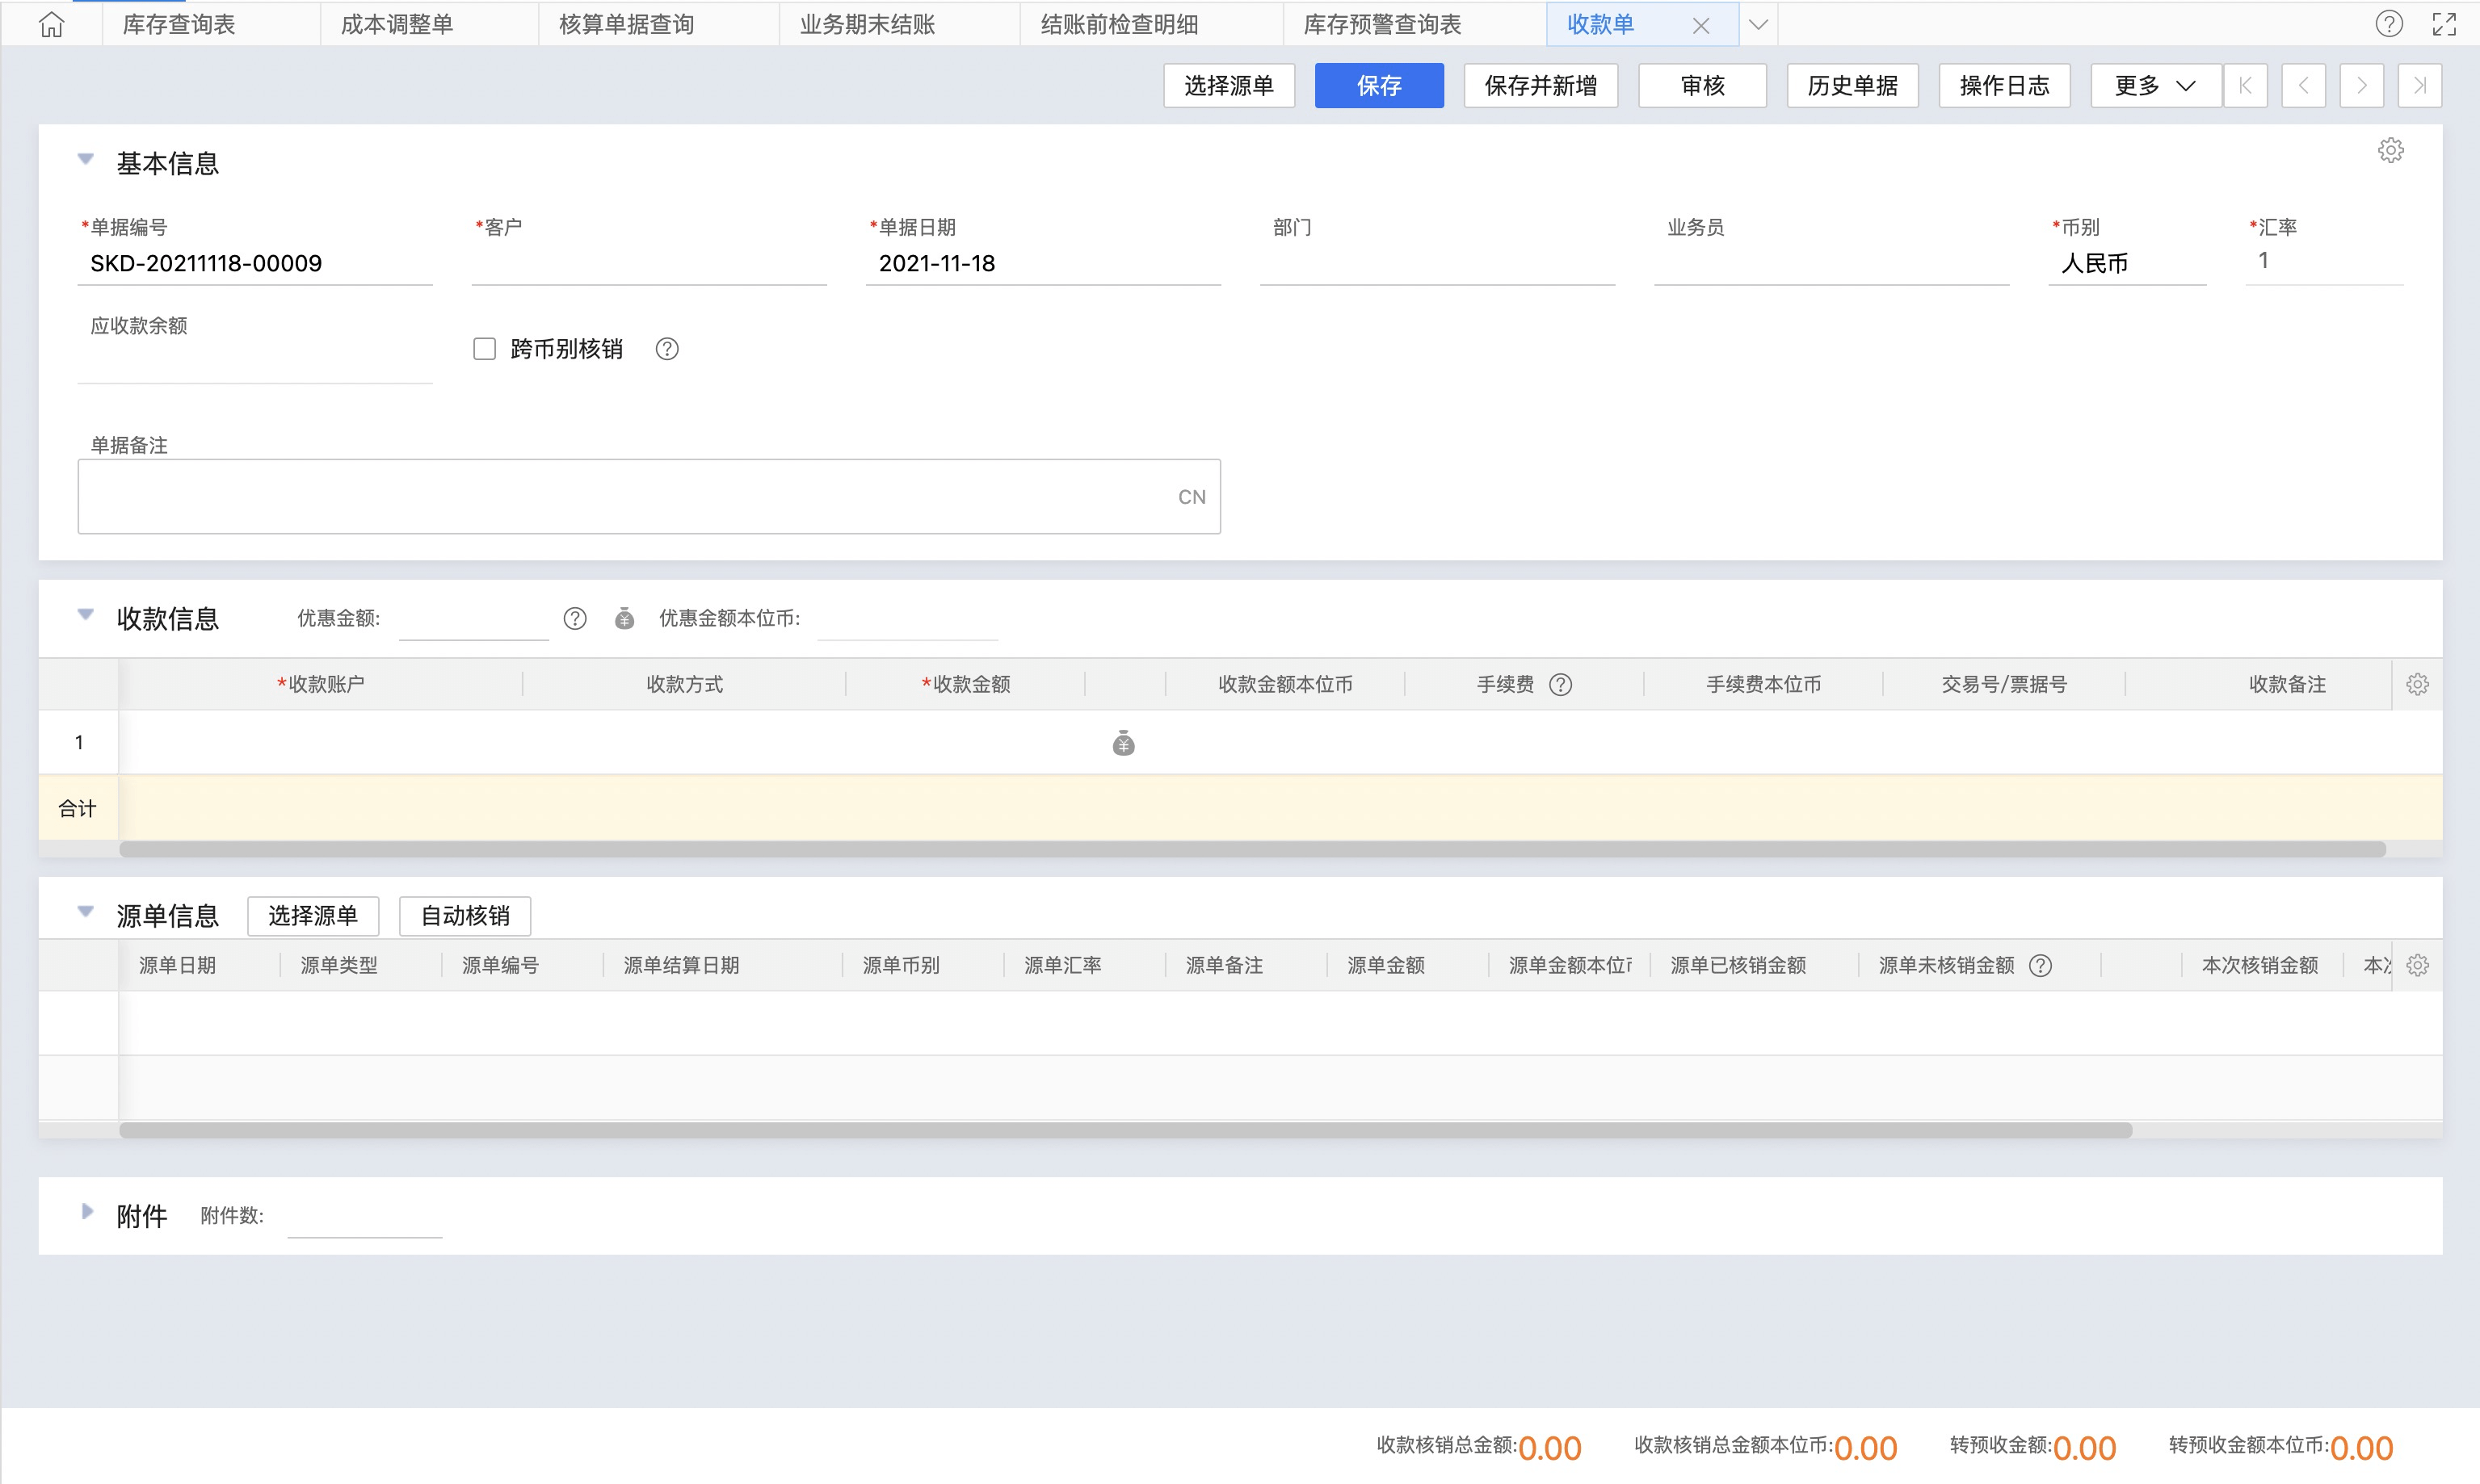
Task: Click the fullscreen expand icon
Action: [2444, 24]
